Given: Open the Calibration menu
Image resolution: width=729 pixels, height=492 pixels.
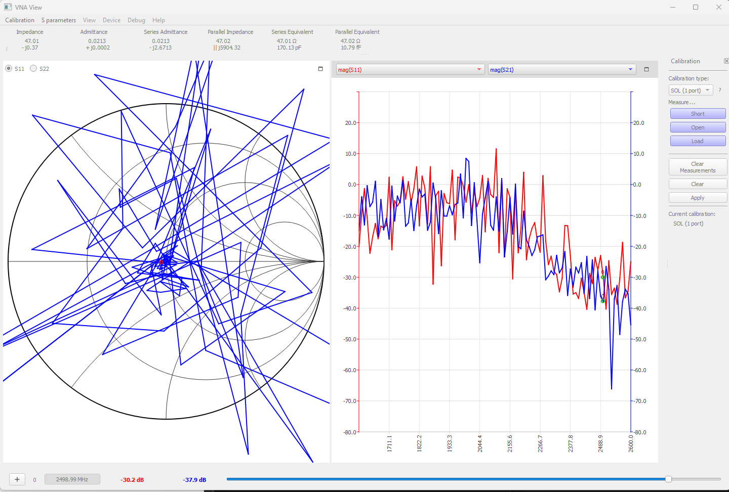Looking at the screenshot, I should click(20, 20).
